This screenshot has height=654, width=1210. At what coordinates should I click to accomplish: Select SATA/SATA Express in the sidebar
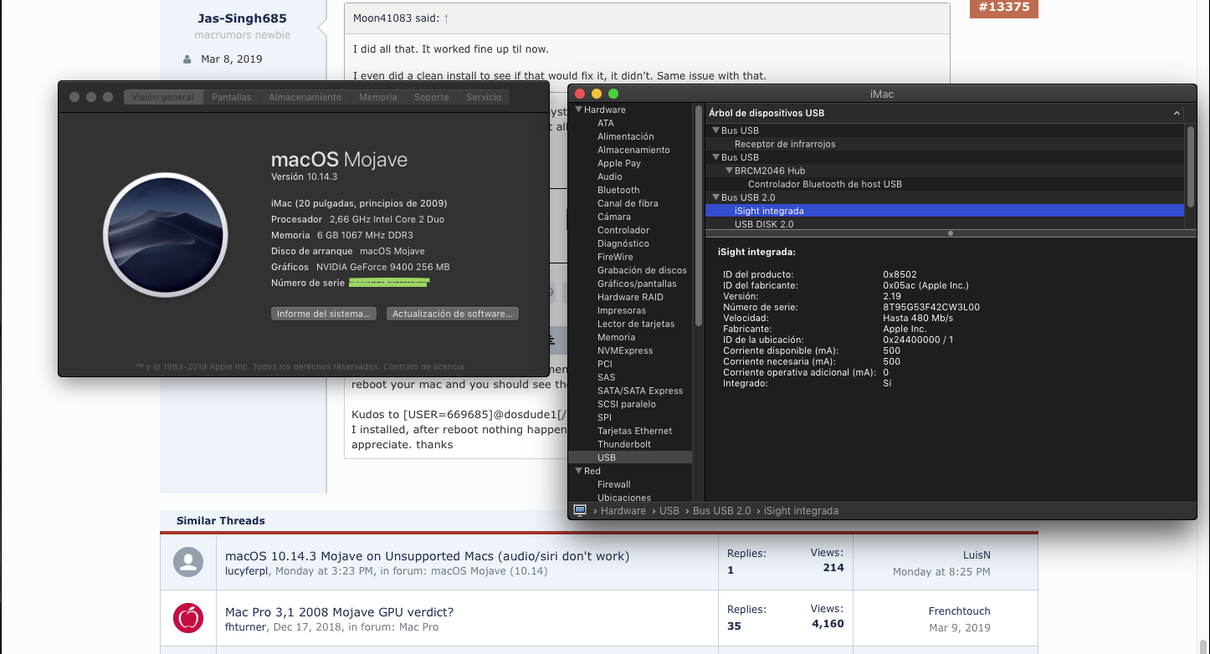(640, 391)
